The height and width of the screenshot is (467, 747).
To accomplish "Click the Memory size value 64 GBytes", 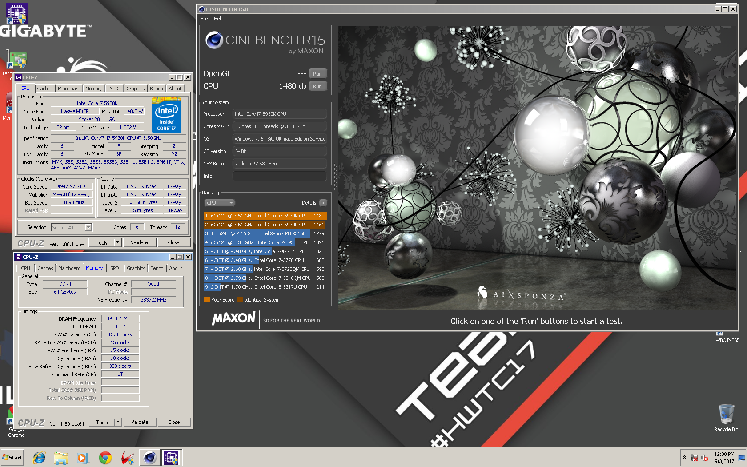I will 65,292.
